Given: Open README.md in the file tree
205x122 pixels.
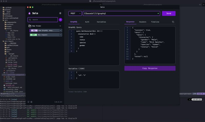Looking at the screenshot, I should [x=9, y=85].
